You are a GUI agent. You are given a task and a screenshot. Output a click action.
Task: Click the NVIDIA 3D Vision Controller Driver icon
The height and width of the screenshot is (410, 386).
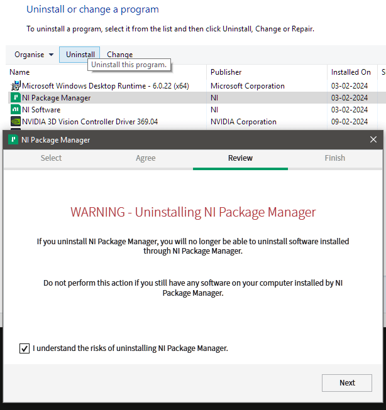[x=16, y=121]
